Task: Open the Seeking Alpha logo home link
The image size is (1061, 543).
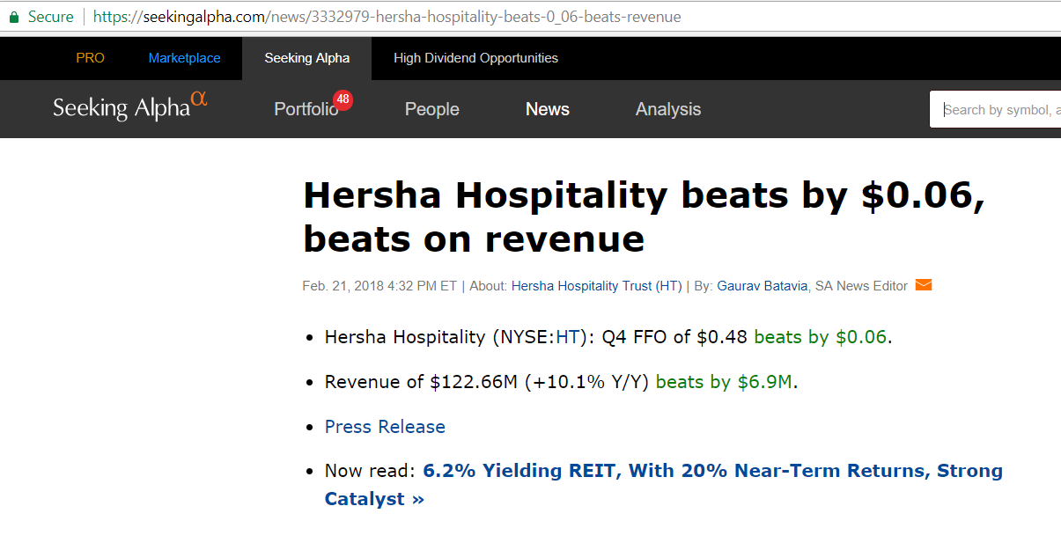Action: tap(130, 106)
